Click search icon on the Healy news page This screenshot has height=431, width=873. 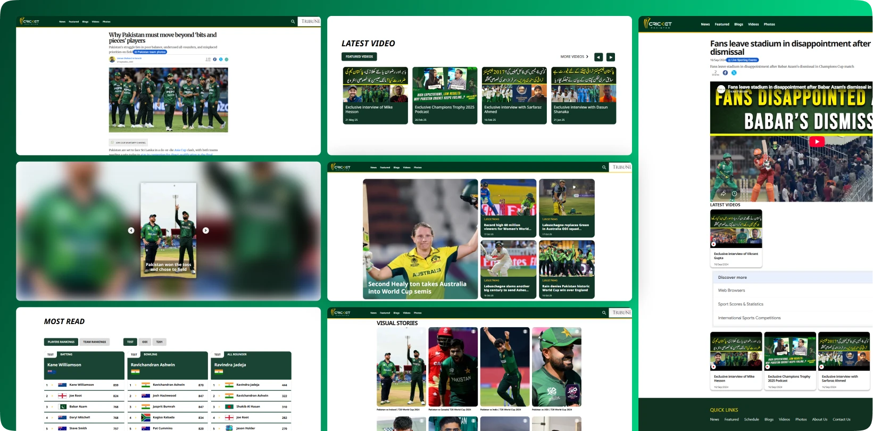pos(604,167)
